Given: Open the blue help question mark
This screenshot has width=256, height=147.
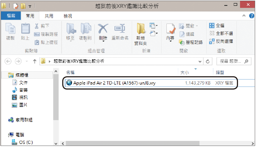Looking at the screenshot, I should 251,16.
